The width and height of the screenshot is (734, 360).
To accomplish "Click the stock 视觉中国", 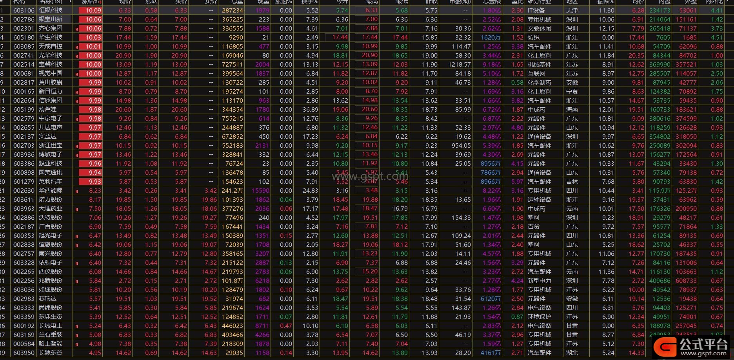I will tap(51, 73).
